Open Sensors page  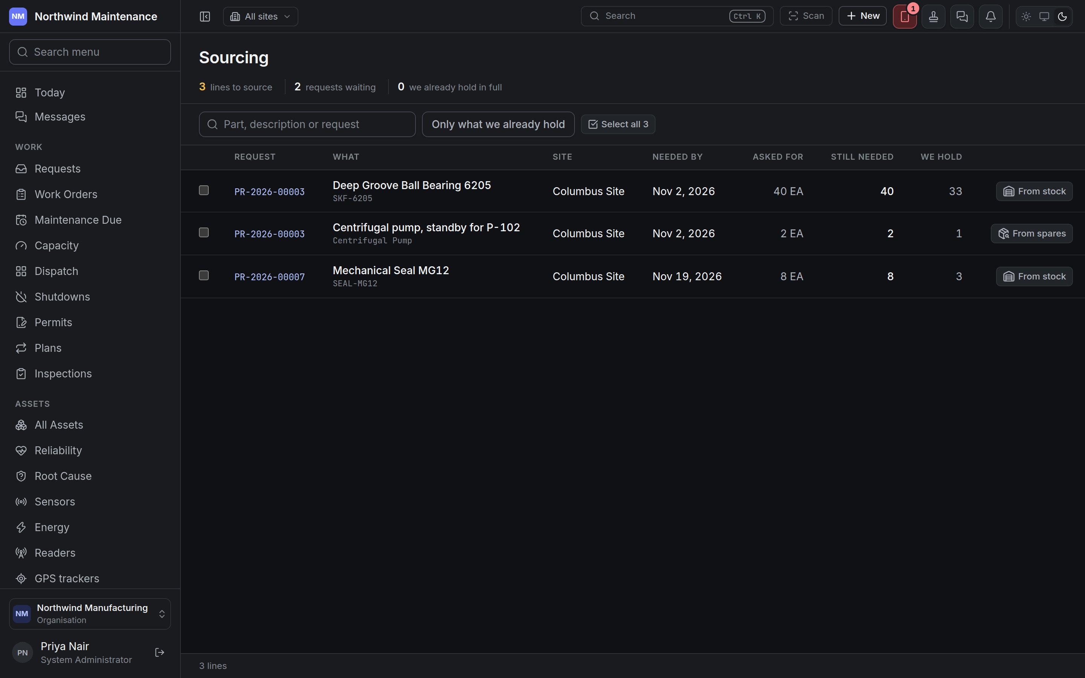(x=90, y=502)
